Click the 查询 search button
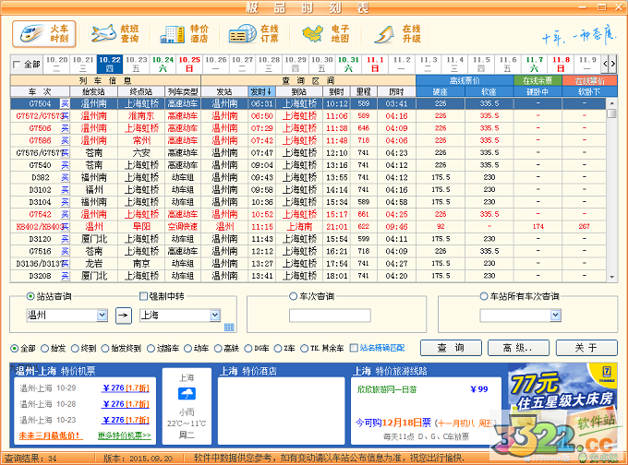This screenshot has height=465, width=628. point(451,348)
